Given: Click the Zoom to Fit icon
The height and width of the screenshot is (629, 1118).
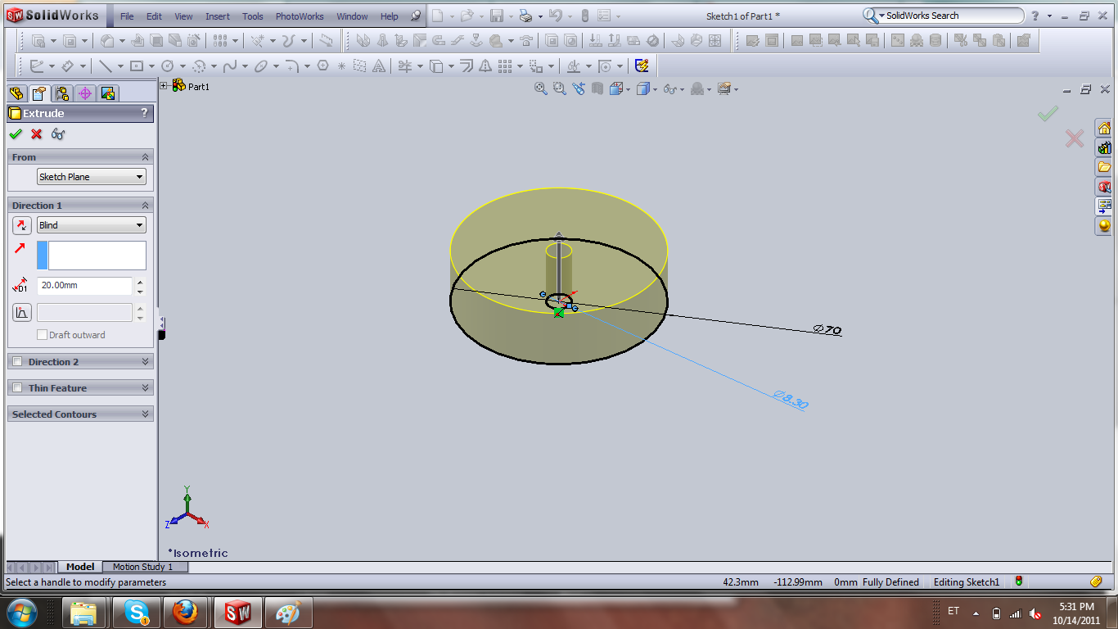Looking at the screenshot, I should coord(540,88).
